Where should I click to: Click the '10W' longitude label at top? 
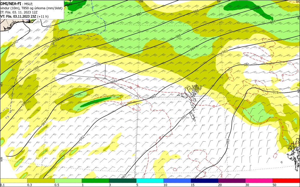point(141,1)
